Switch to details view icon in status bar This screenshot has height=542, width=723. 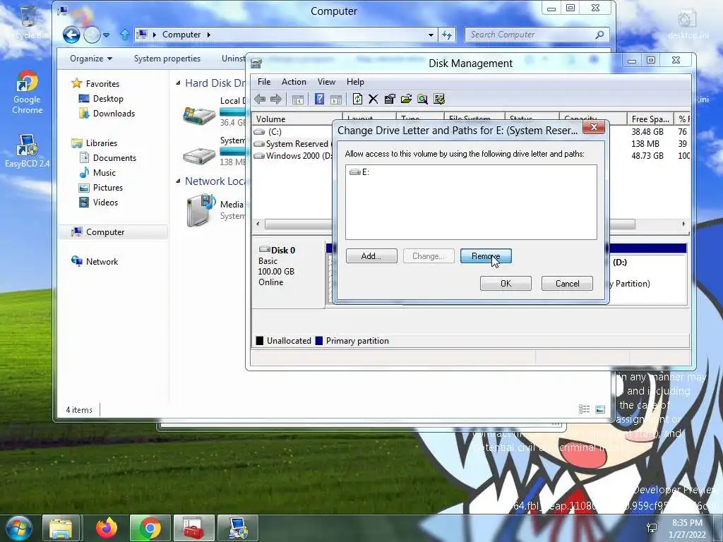click(584, 409)
